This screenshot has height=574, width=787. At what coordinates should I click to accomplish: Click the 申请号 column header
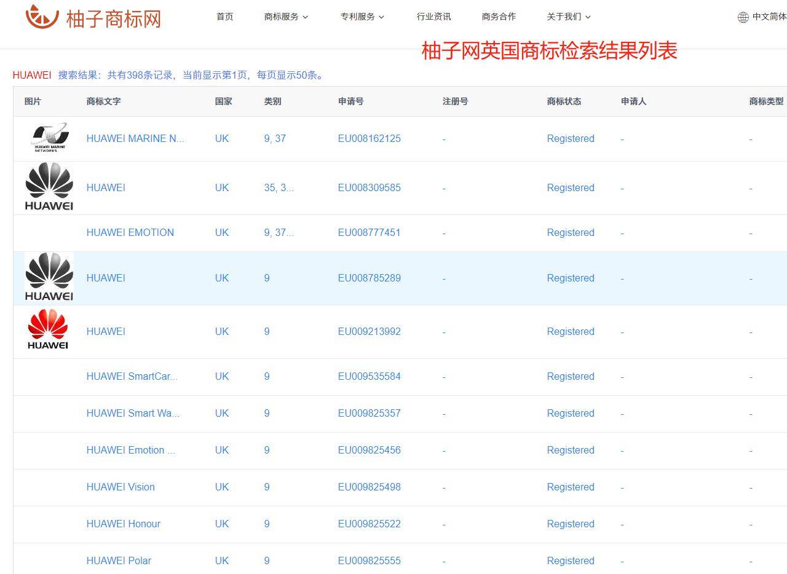(350, 101)
